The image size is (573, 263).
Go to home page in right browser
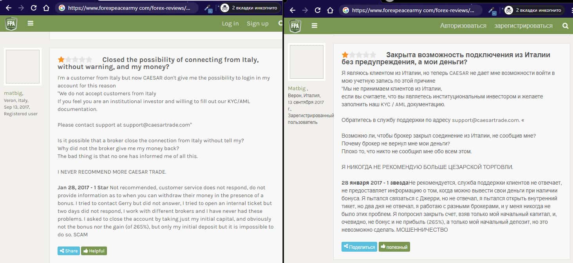pyautogui.click(x=330, y=10)
